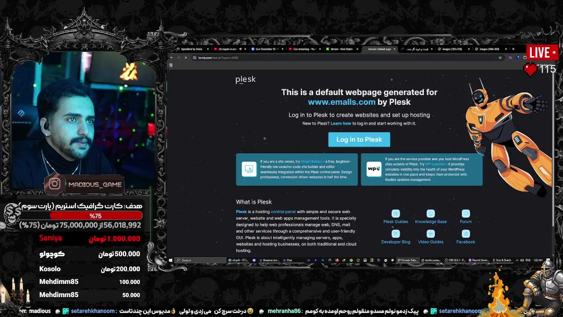This screenshot has height=317, width=563.
Task: Open the www.emalls.com link
Action: tap(342, 102)
